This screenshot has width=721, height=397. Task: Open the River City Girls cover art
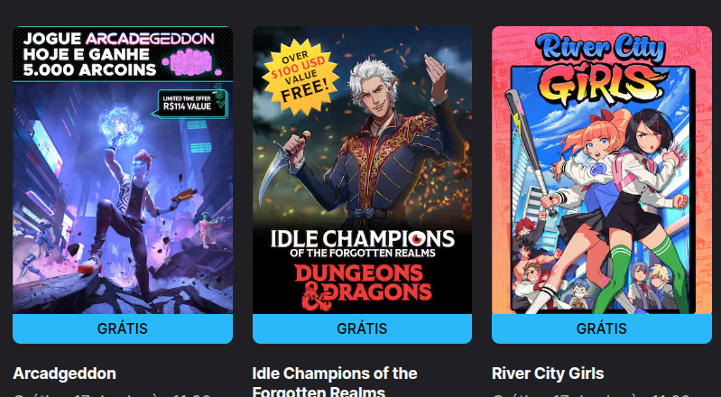602,170
